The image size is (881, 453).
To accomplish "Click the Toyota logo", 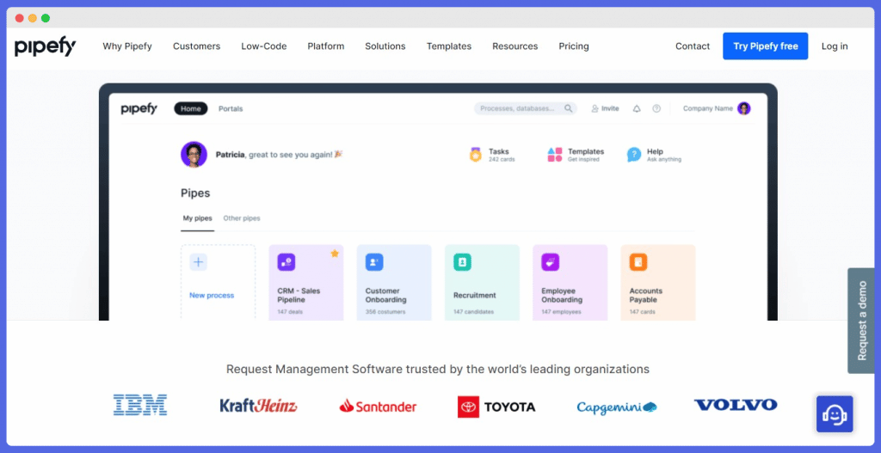I will point(496,407).
